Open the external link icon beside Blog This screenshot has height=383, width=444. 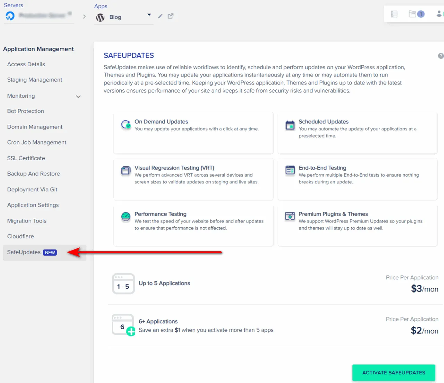click(x=171, y=16)
